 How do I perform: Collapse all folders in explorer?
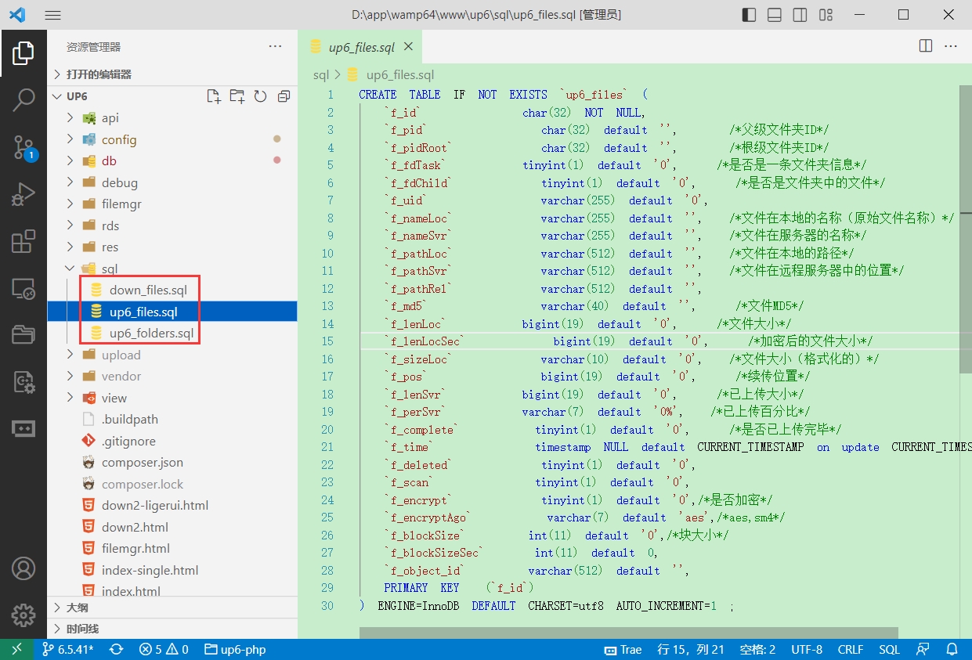(284, 96)
